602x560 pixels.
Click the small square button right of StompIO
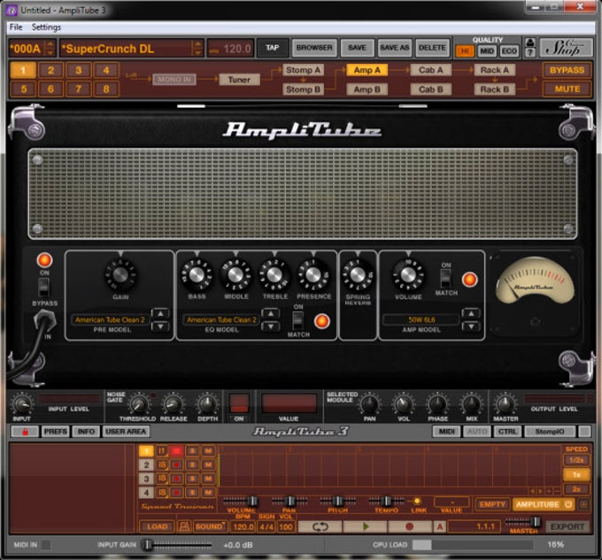pyautogui.click(x=584, y=432)
